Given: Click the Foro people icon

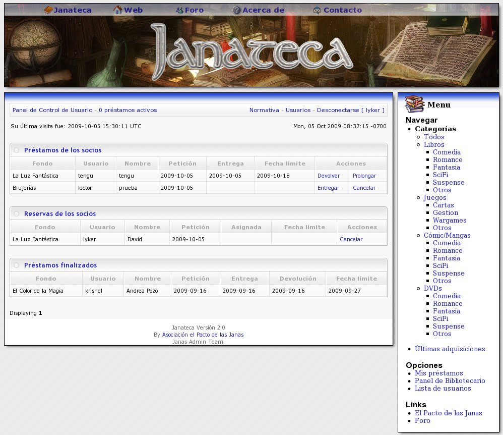Looking at the screenshot, I should [x=179, y=10].
